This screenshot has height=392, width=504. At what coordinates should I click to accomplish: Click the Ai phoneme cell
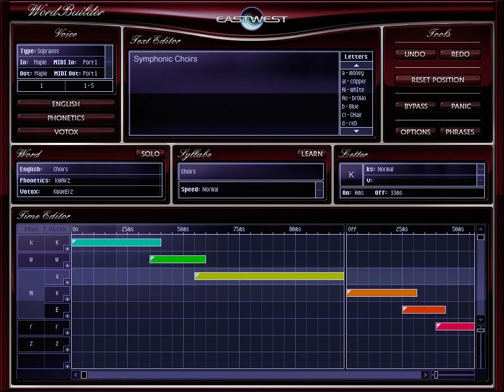pos(31,293)
